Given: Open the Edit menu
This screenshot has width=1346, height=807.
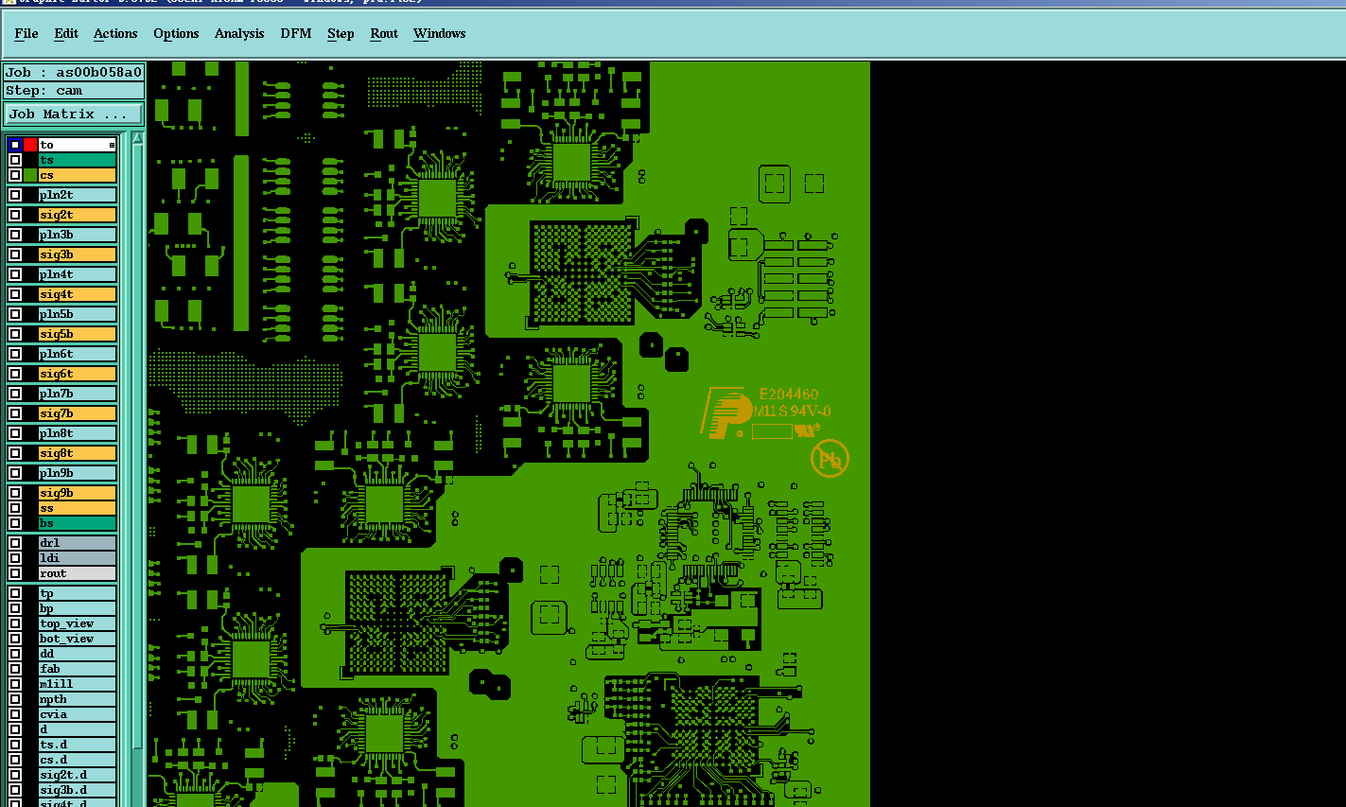Looking at the screenshot, I should (x=66, y=33).
